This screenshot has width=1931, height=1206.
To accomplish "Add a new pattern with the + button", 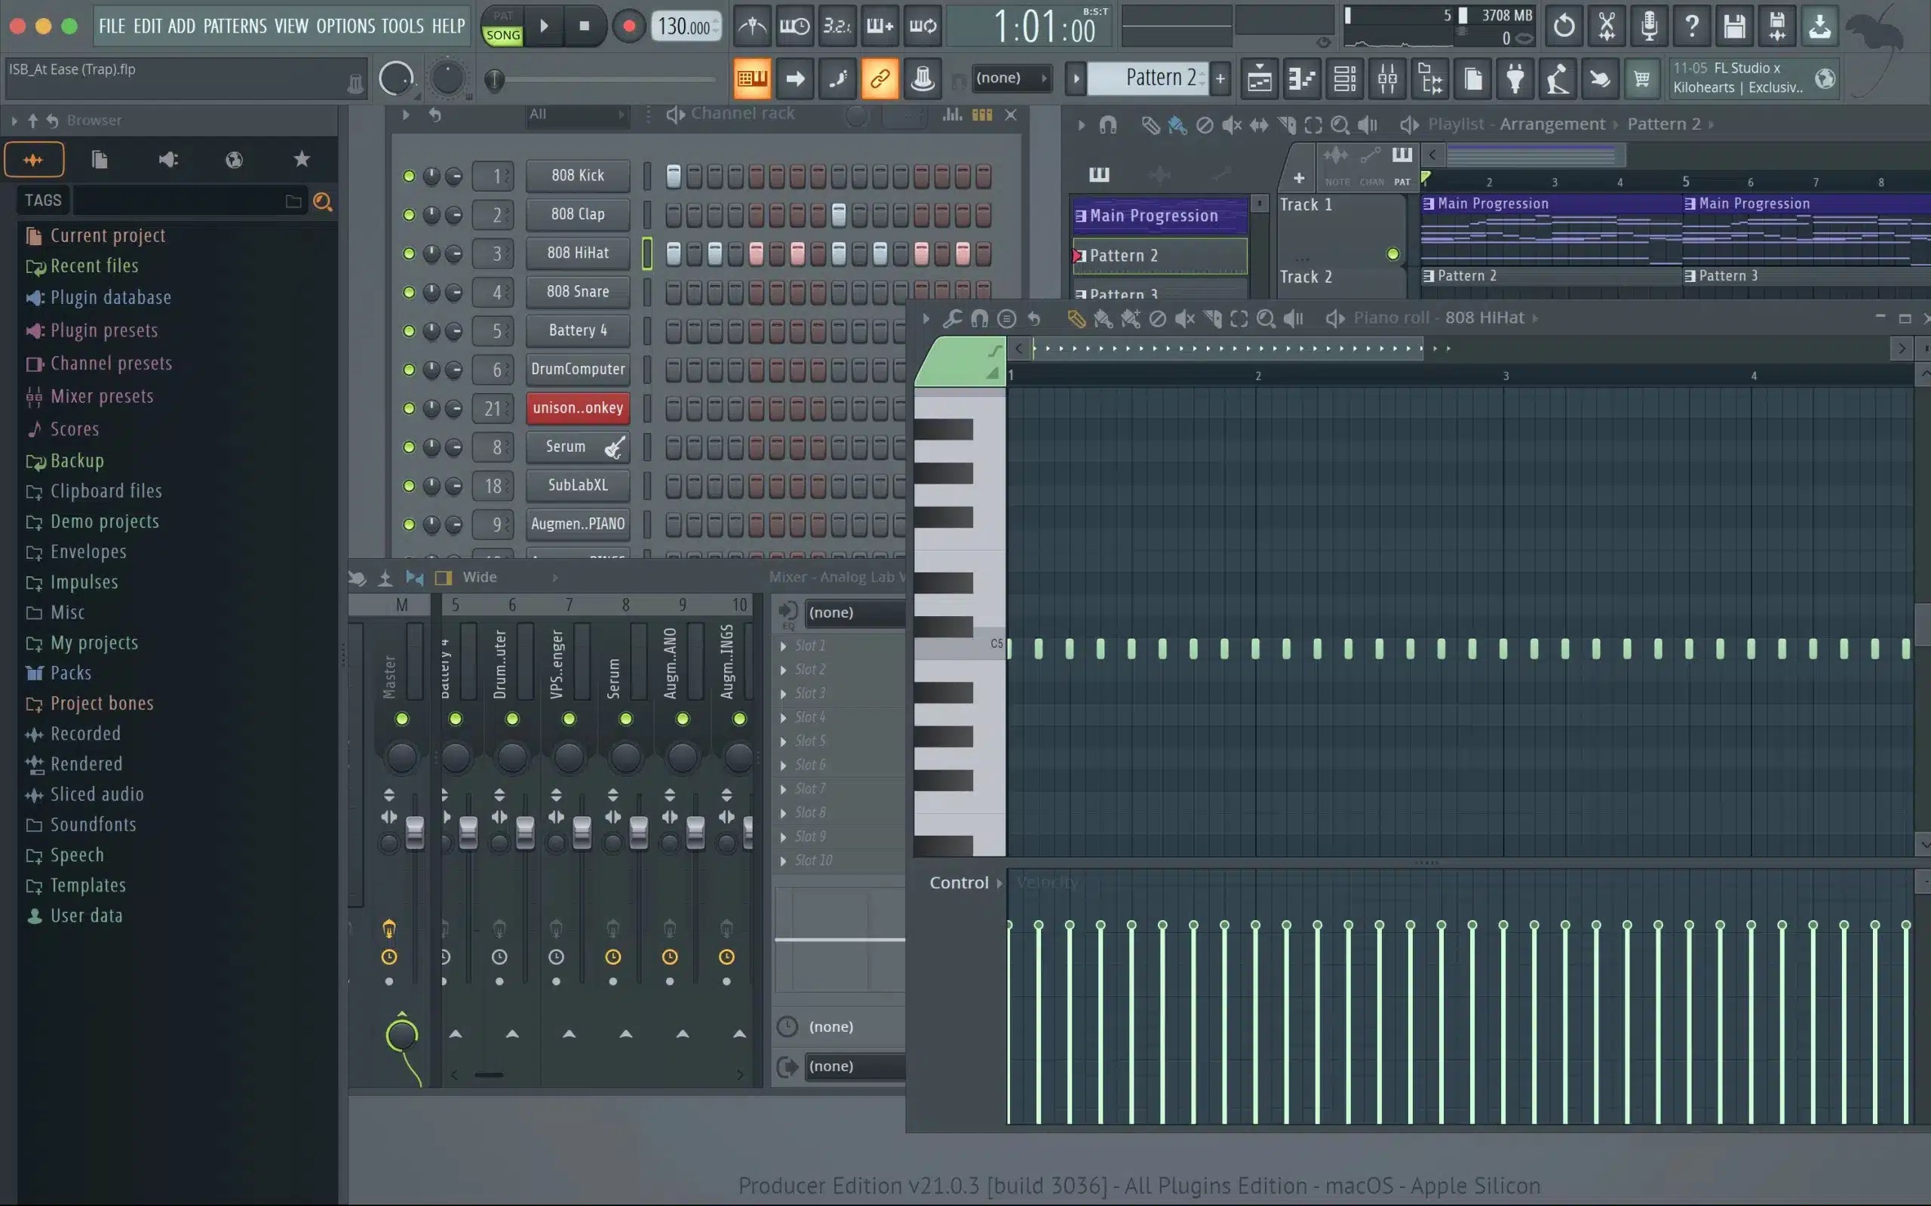I will point(1221,78).
